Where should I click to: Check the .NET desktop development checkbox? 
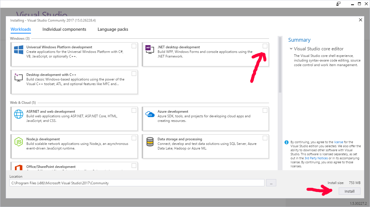click(x=265, y=46)
